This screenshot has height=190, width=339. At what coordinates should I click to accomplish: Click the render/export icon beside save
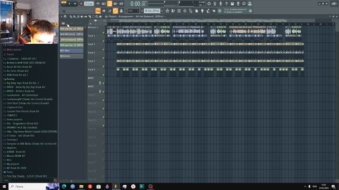click(238, 4)
